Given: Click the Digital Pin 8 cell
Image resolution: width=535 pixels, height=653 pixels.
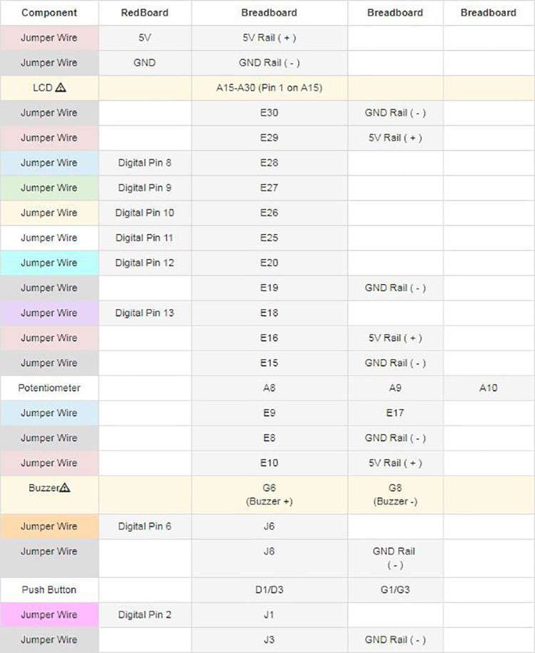Looking at the screenshot, I should [145, 163].
